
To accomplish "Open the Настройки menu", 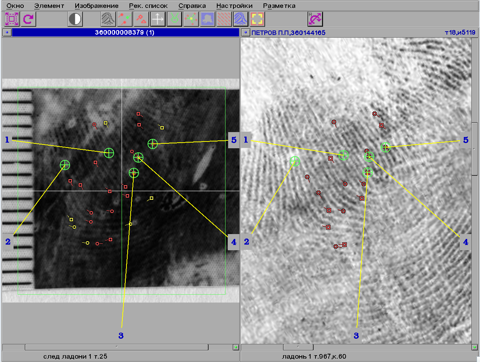I will (x=235, y=6).
